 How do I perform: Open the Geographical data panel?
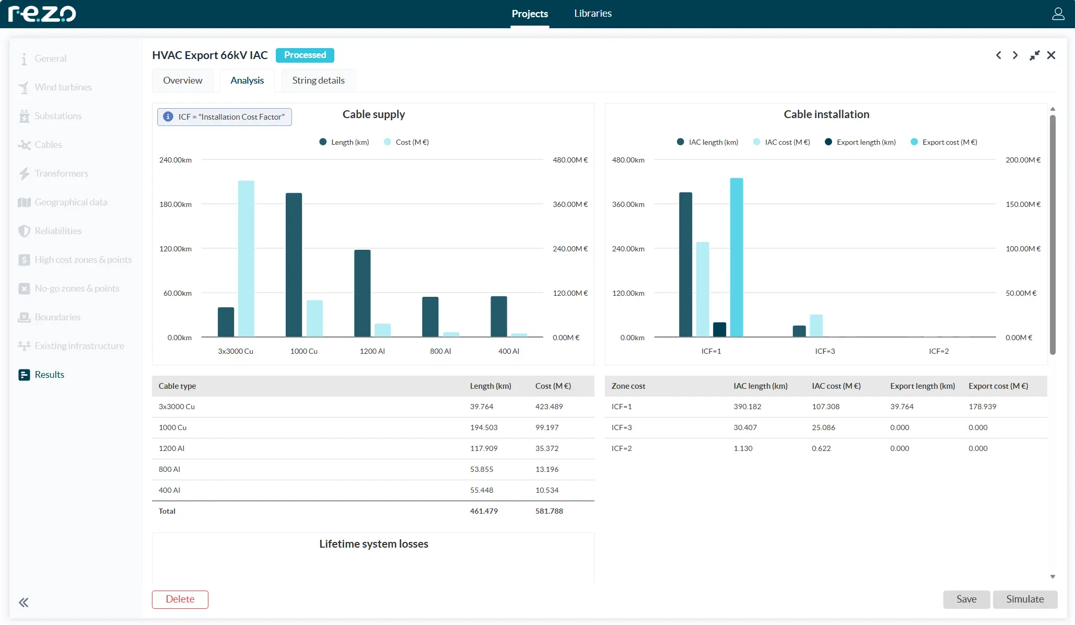coord(71,202)
